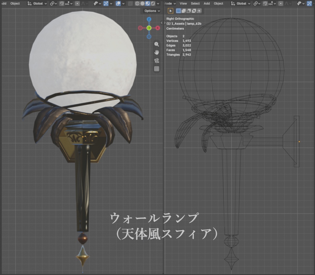
Task: Click Faces count '1,548'
Action: point(187,50)
